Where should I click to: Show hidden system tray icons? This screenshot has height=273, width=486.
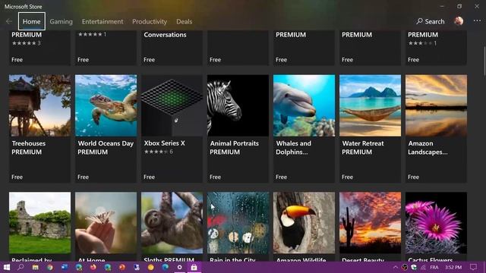point(396,267)
